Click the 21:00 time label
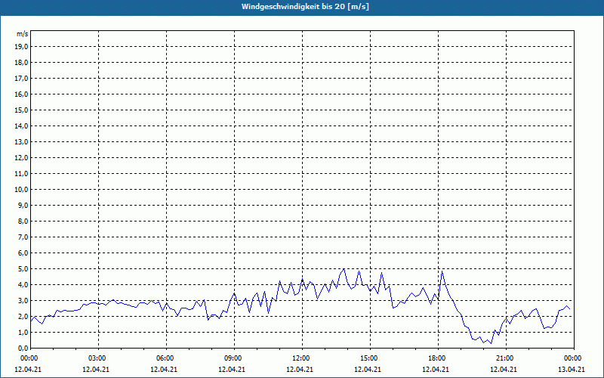Screen dimensions: 604x378 tap(505, 358)
